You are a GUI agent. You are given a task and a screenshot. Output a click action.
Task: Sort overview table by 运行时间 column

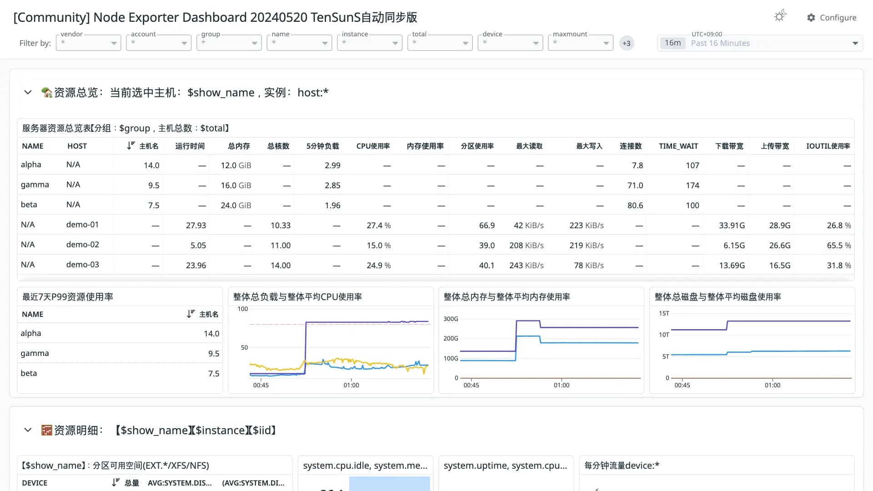(x=190, y=146)
